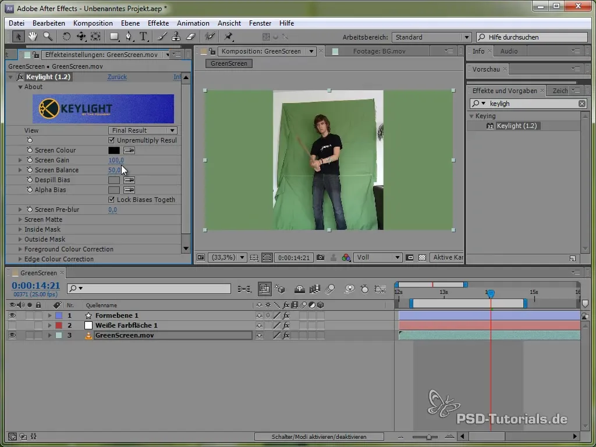
Task: Toggle Screen Balance stopwatch
Action: coord(30,171)
